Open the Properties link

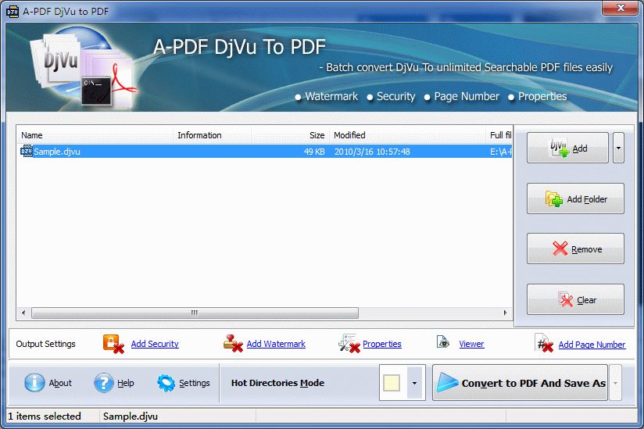(382, 344)
